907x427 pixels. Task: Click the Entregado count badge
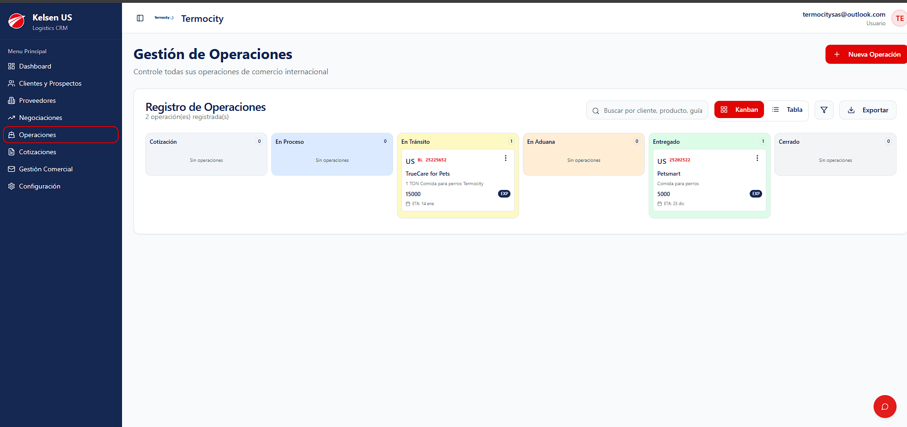pyautogui.click(x=763, y=141)
